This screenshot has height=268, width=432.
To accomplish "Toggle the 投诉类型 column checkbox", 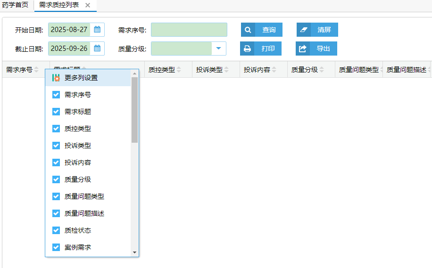I will point(56,146).
